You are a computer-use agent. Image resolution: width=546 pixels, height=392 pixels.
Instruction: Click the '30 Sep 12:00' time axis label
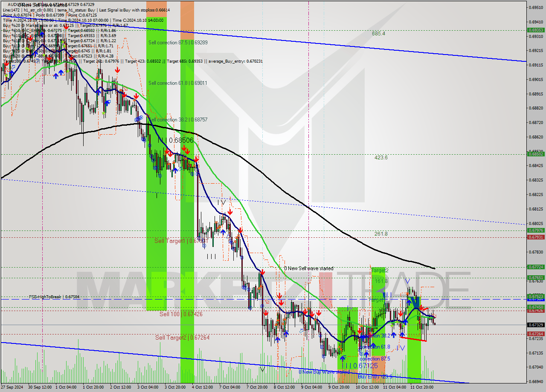[40, 387]
